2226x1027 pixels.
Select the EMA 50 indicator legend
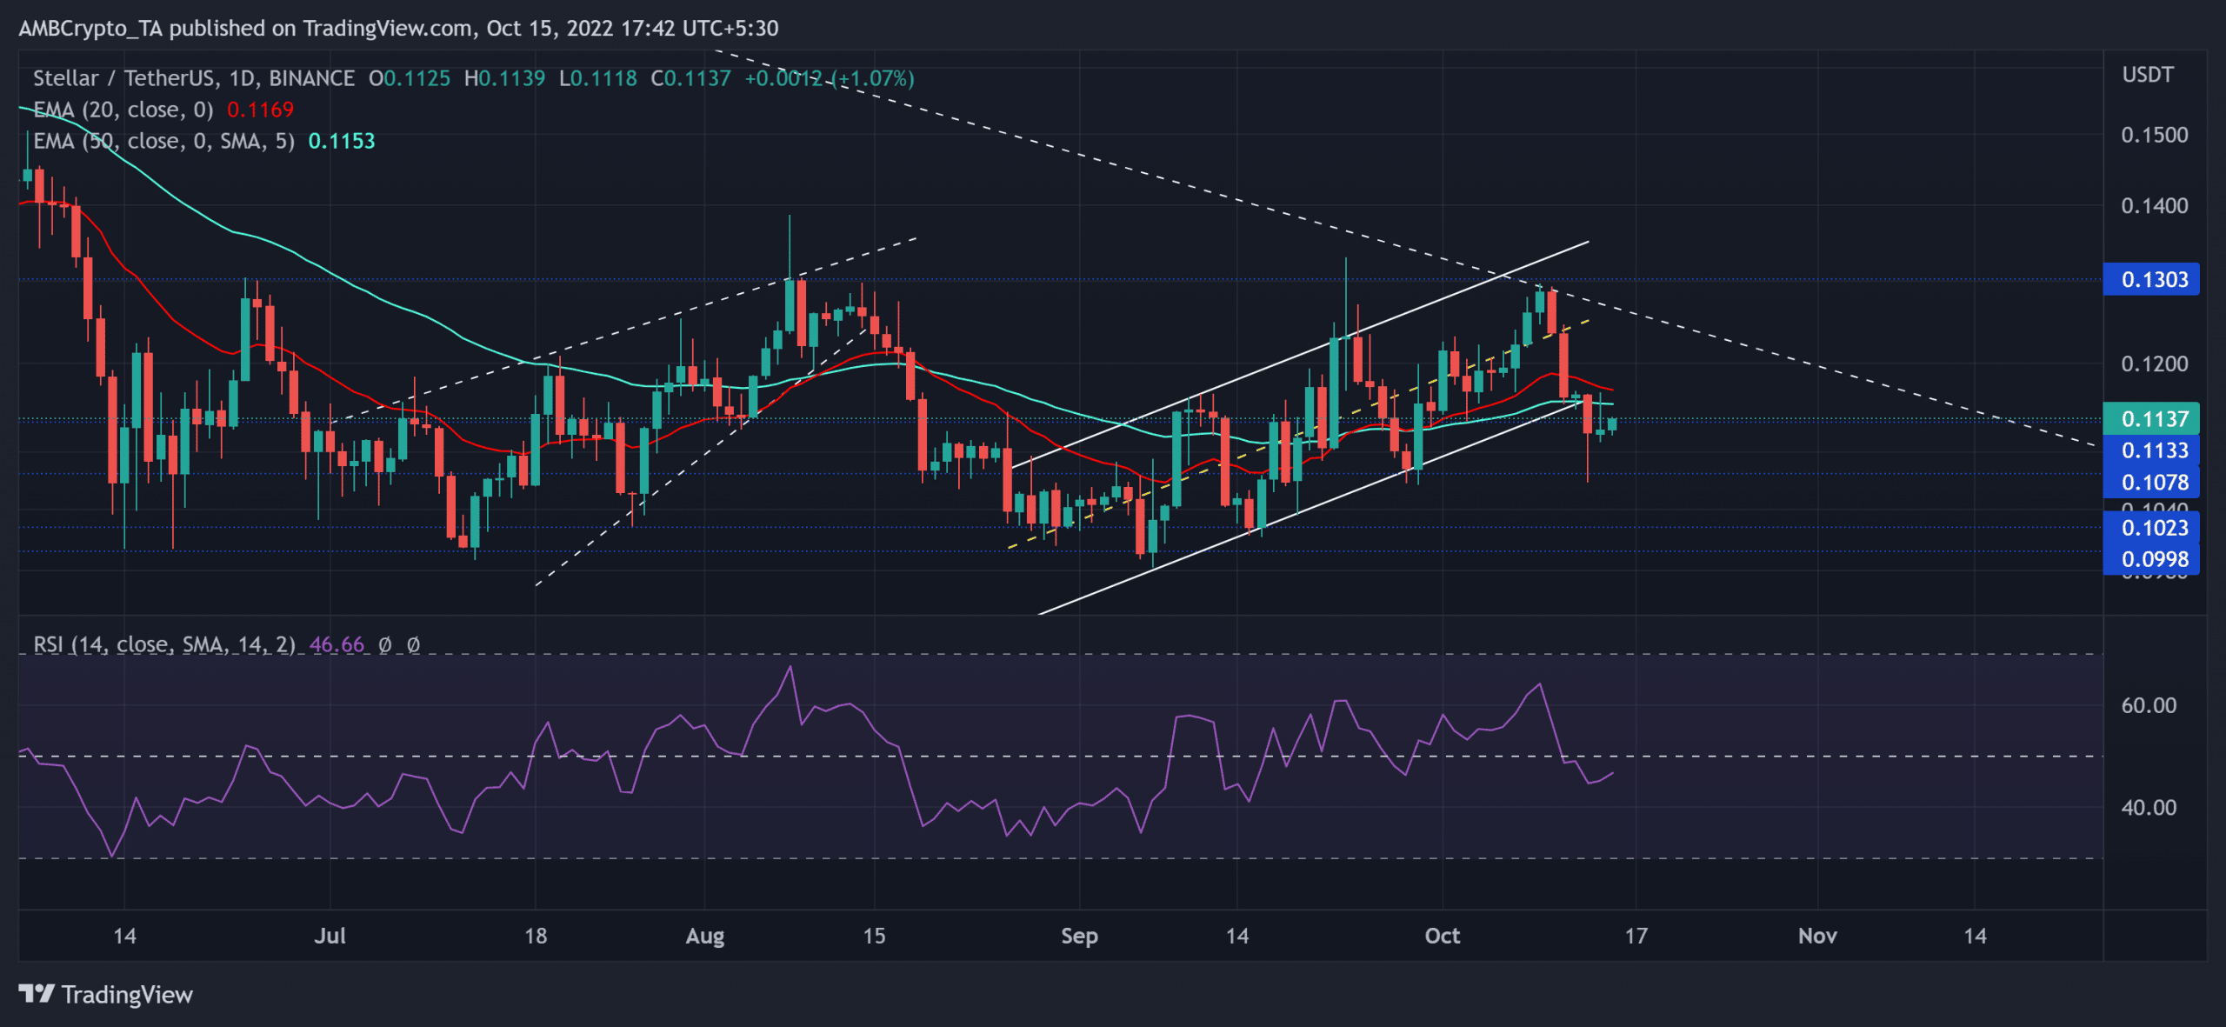[163, 141]
